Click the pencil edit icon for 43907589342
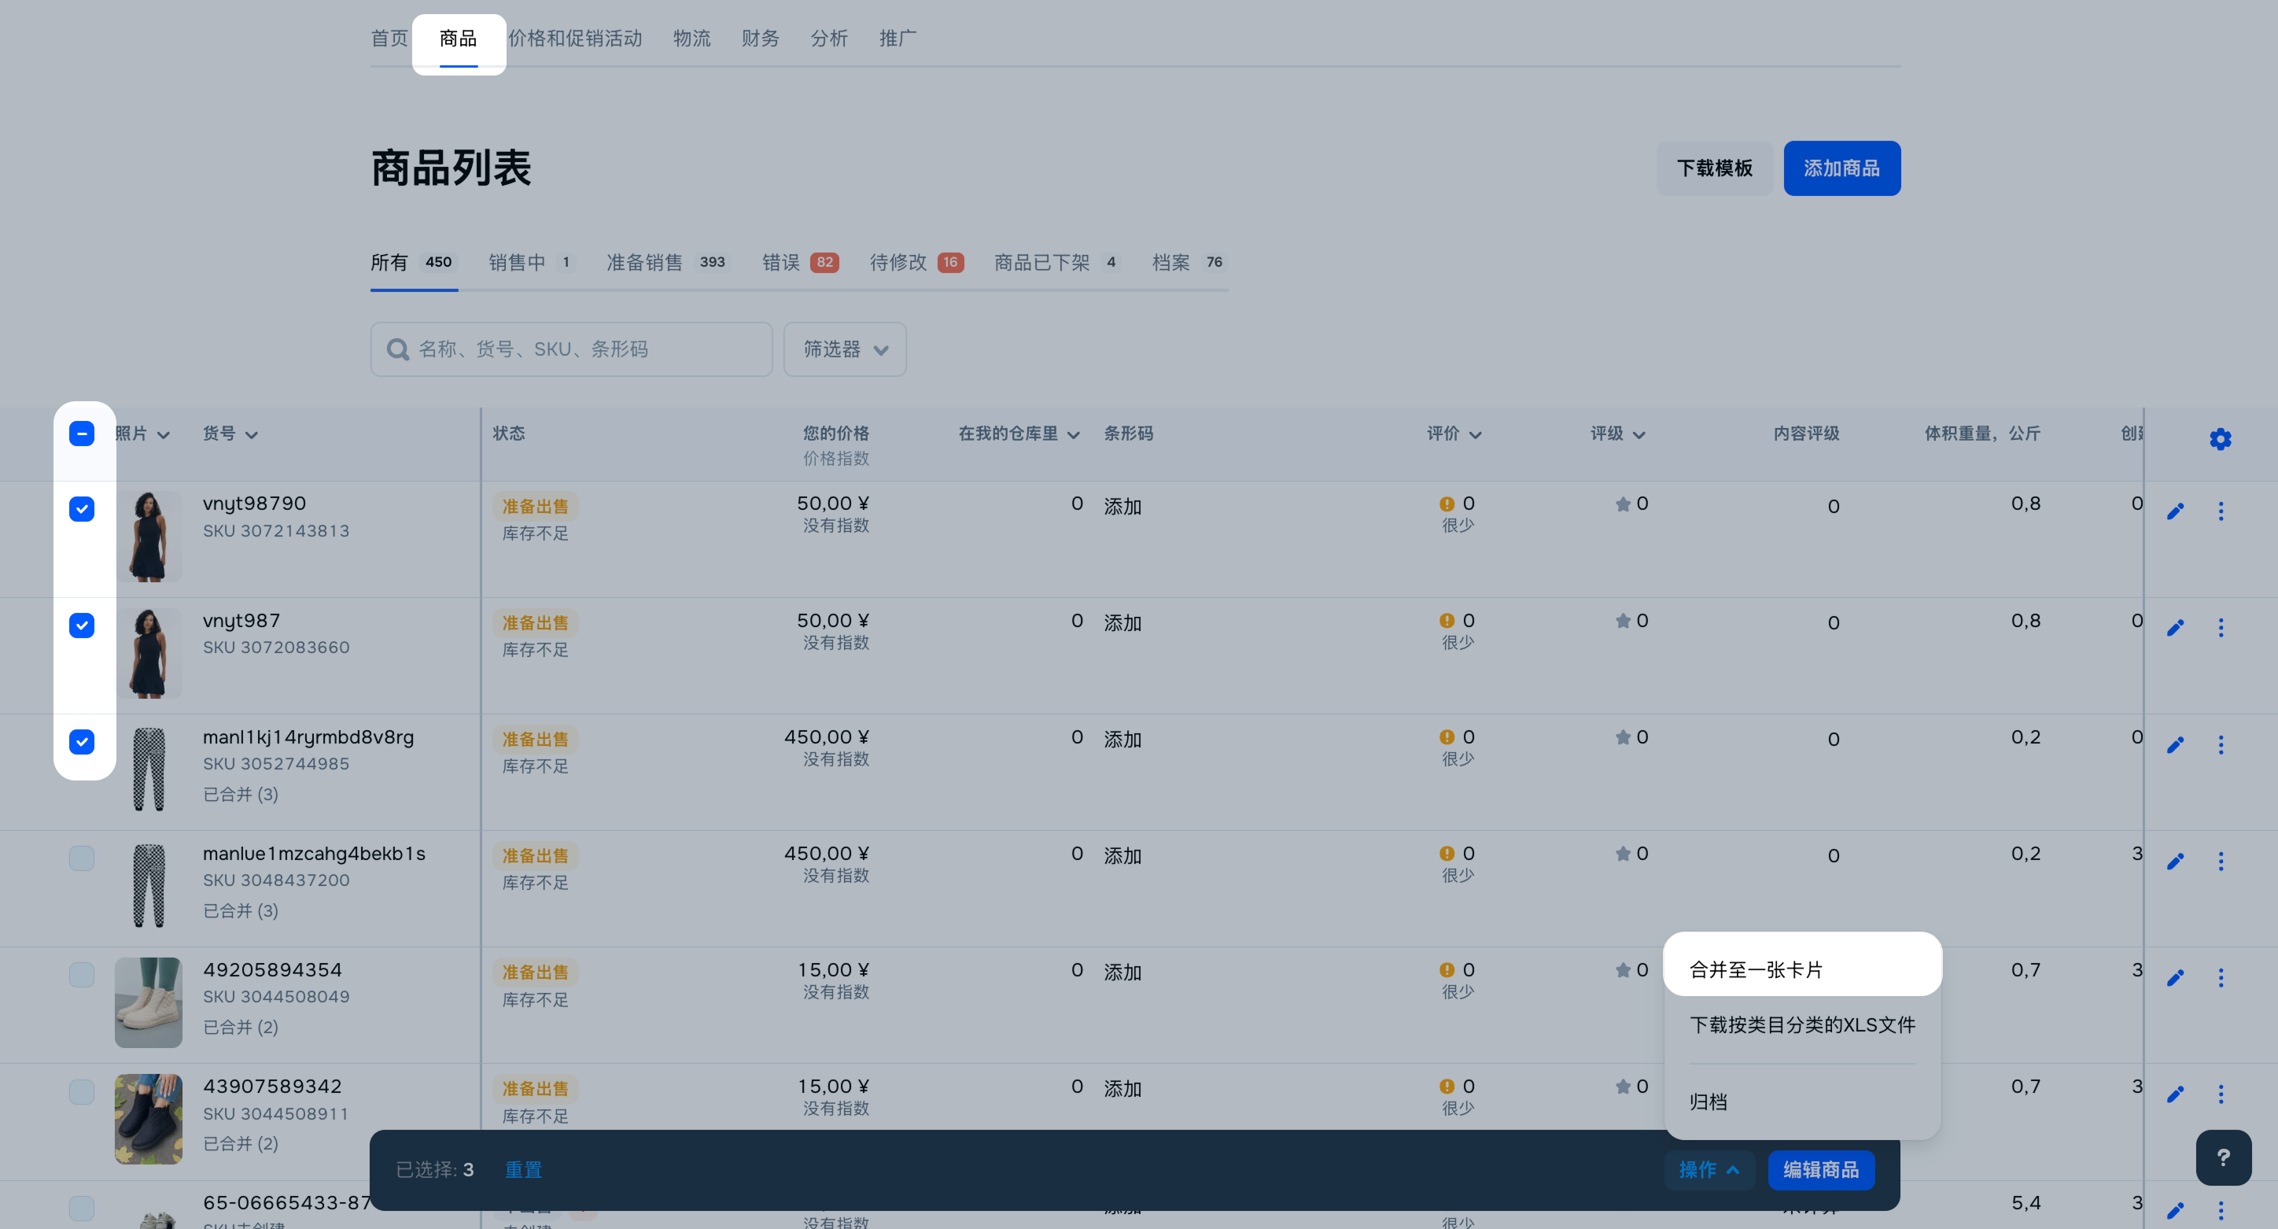Screen dimensions: 2278x1229 click(2174, 1094)
